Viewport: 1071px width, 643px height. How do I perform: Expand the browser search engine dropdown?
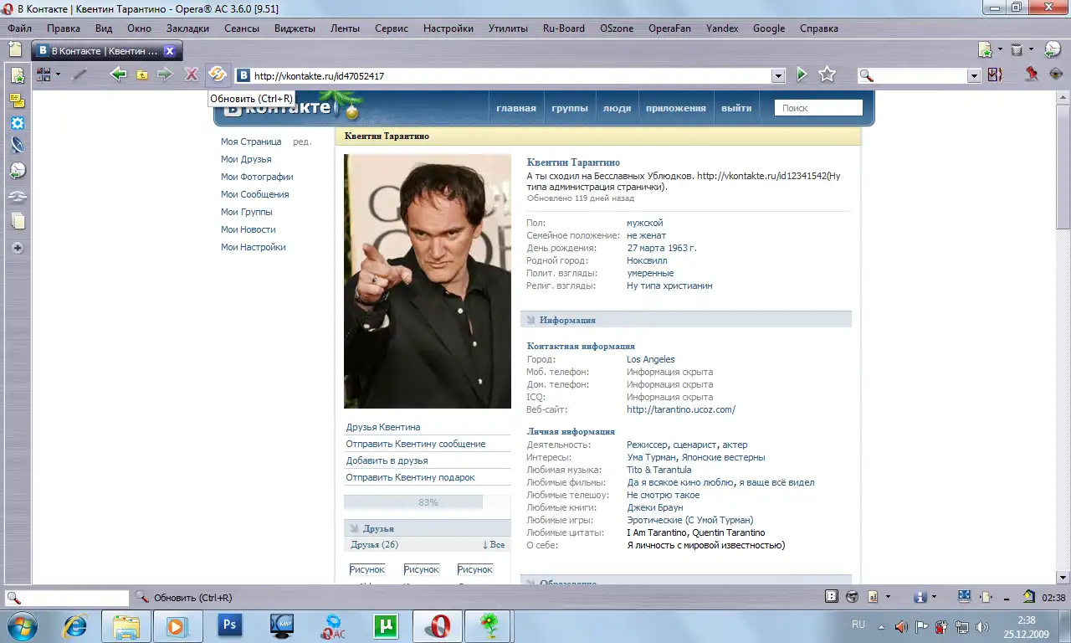[x=974, y=75]
